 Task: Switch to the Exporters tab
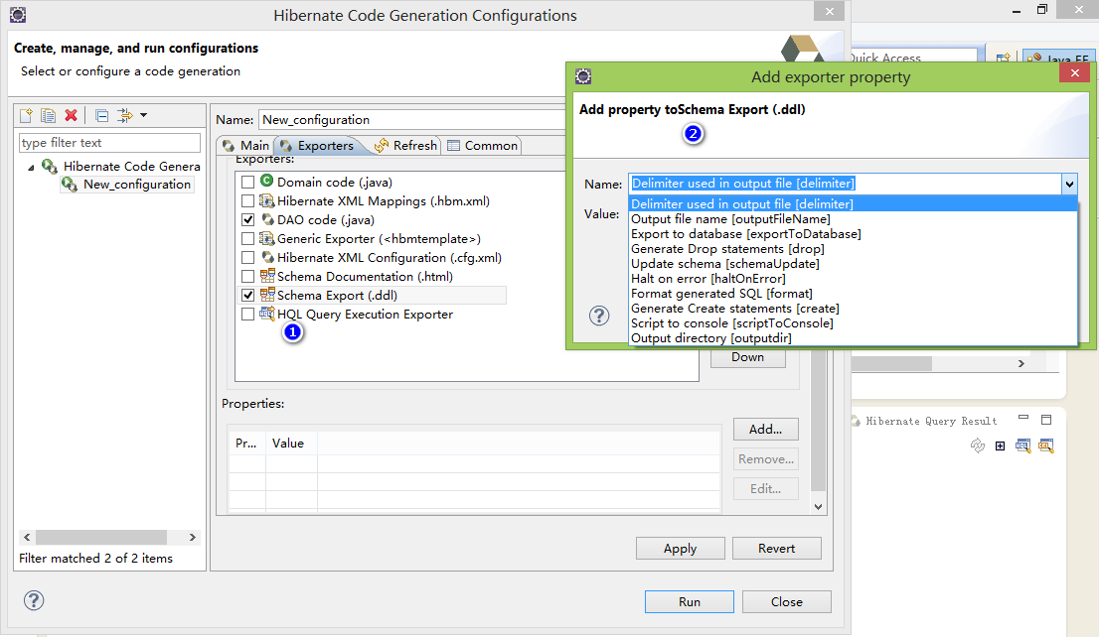(317, 145)
